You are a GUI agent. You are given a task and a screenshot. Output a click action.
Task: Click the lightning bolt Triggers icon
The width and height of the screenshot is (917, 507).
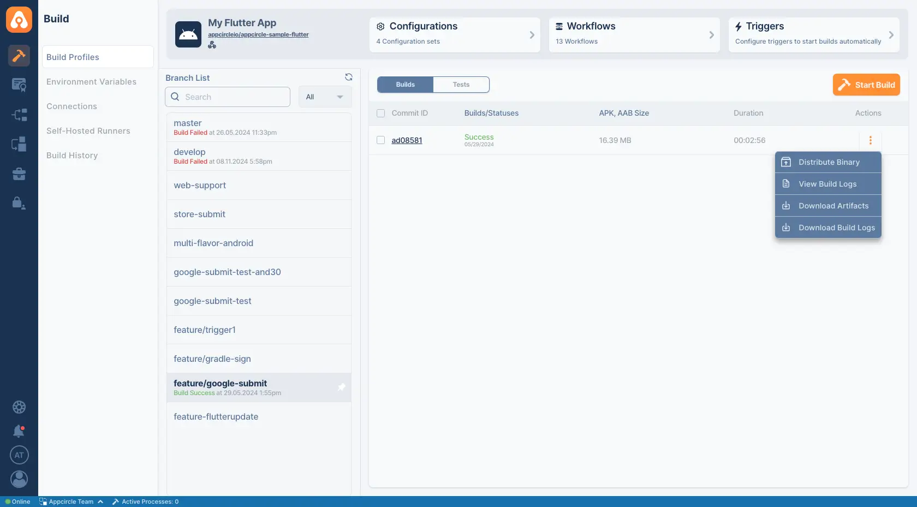(739, 26)
